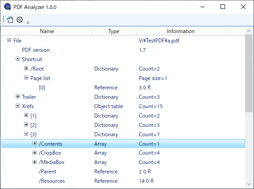Image resolution: width=254 pixels, height=189 pixels.
Task: Select the /Parent reference row
Action: pos(123,172)
